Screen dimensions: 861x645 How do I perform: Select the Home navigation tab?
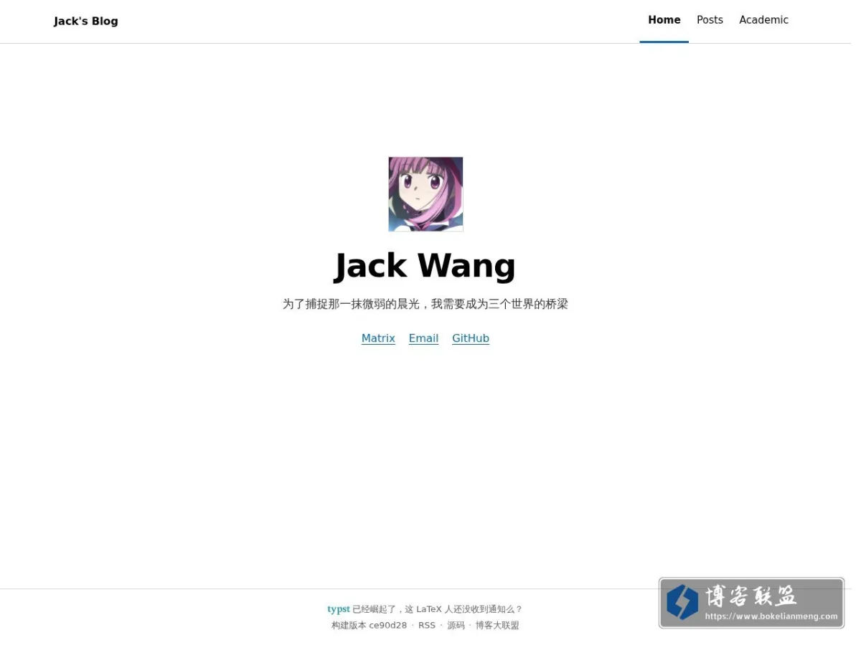click(664, 20)
